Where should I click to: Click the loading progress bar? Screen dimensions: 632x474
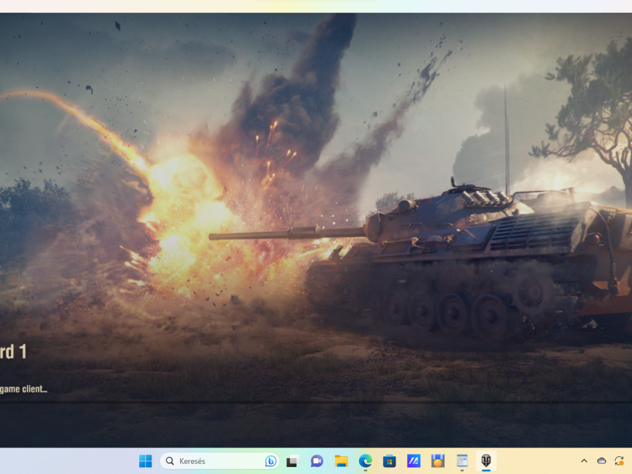(x=316, y=402)
